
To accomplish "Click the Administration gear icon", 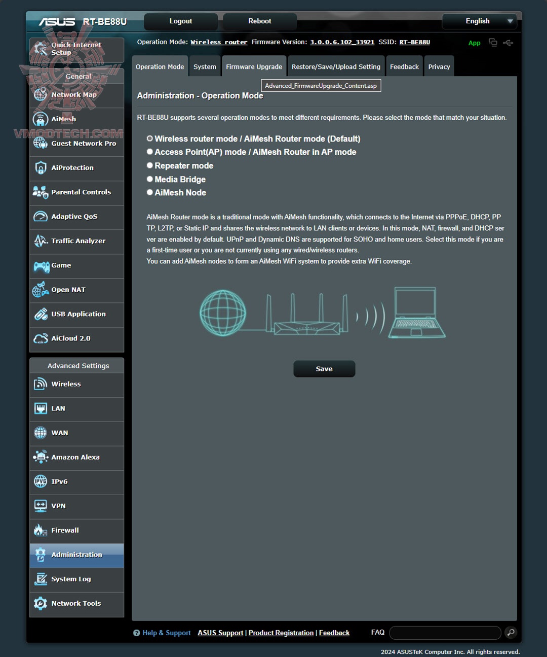I will [x=41, y=555].
